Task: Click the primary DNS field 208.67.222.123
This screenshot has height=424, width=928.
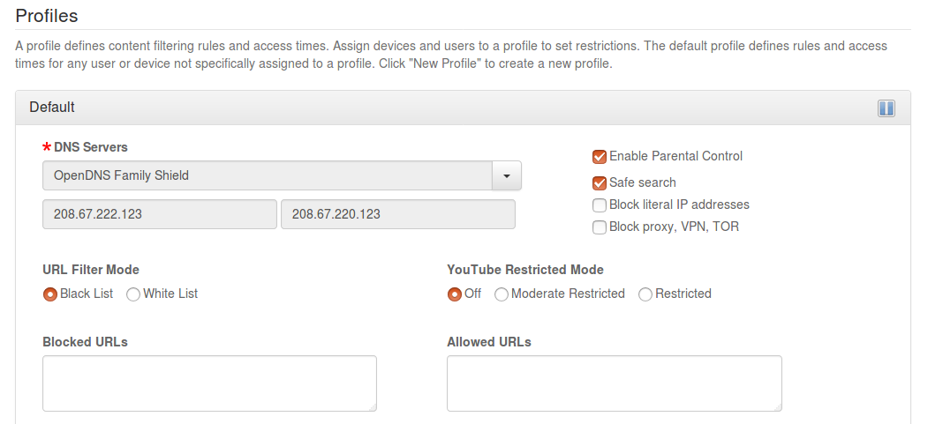Action: point(159,214)
